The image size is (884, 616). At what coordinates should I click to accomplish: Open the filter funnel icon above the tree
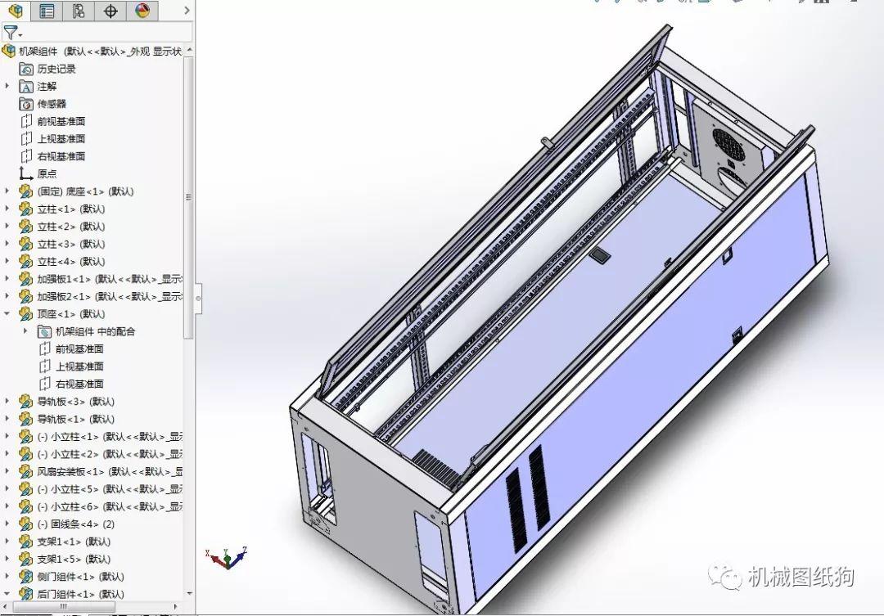10,34
